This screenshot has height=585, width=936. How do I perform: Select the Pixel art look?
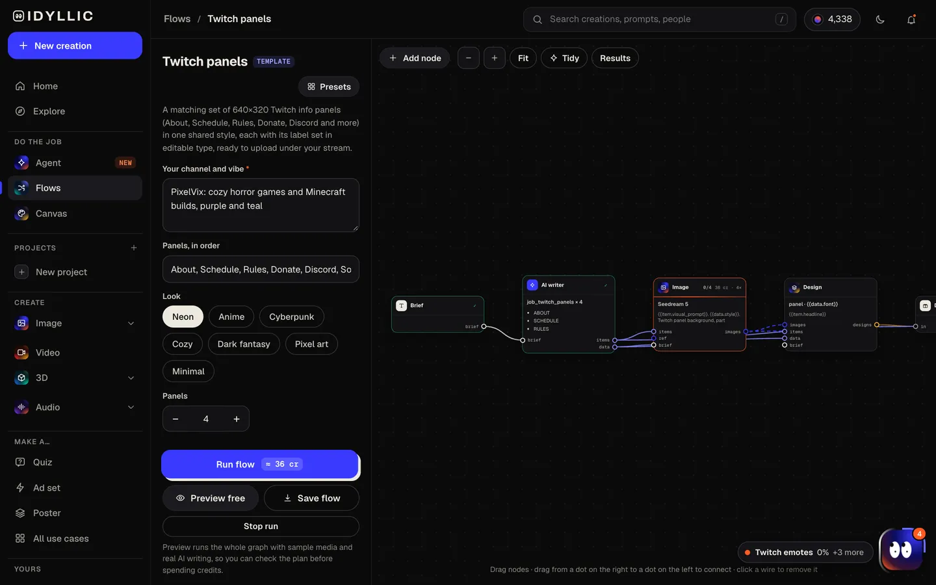(x=311, y=344)
